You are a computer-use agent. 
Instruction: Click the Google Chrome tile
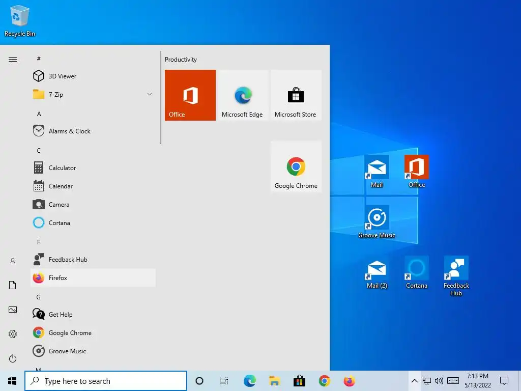tap(296, 166)
